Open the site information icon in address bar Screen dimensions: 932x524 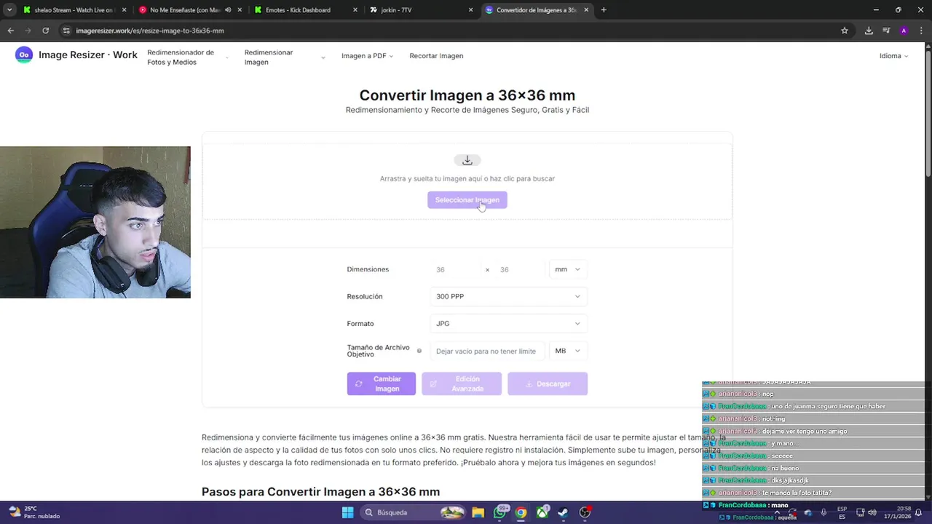(66, 31)
